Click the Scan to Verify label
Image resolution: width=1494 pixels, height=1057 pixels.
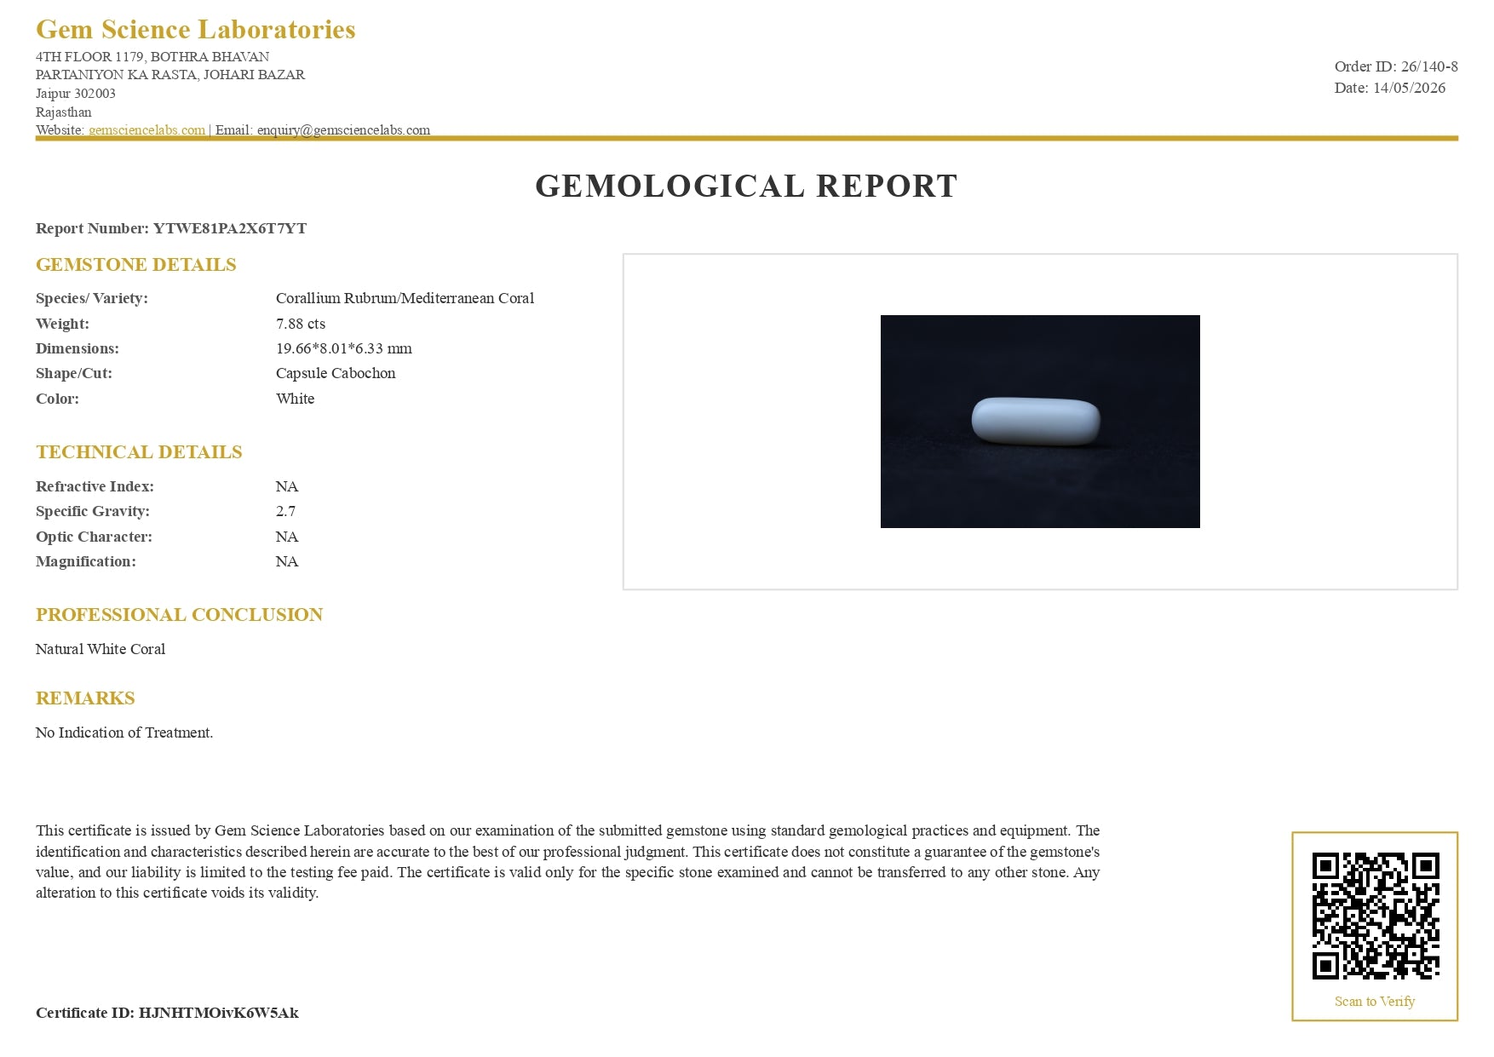[x=1375, y=1002]
